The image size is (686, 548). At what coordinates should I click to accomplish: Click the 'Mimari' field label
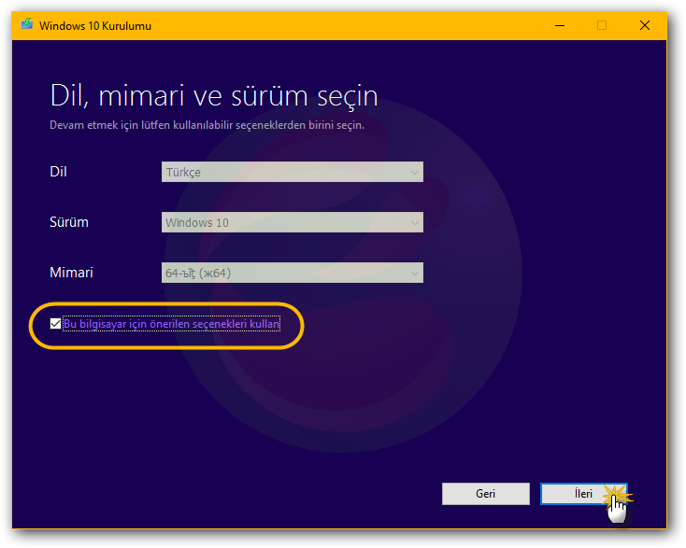71,273
